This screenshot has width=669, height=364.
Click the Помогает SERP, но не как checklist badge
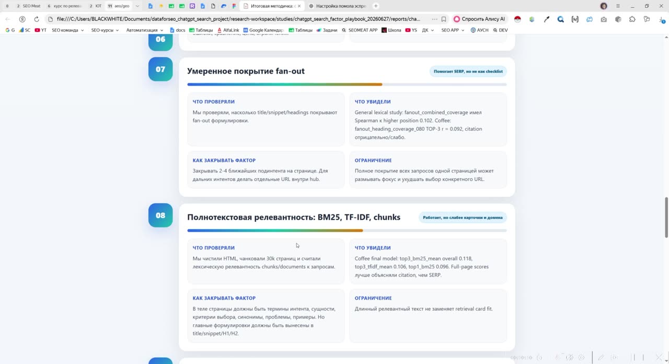(468, 71)
